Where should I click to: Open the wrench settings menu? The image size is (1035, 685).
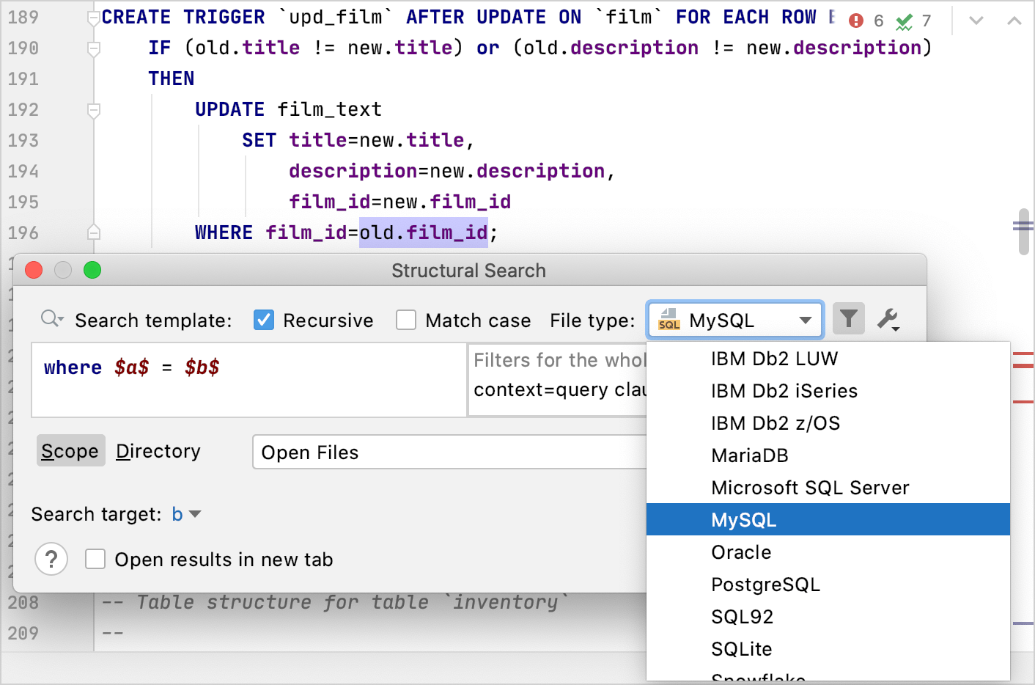(x=888, y=319)
